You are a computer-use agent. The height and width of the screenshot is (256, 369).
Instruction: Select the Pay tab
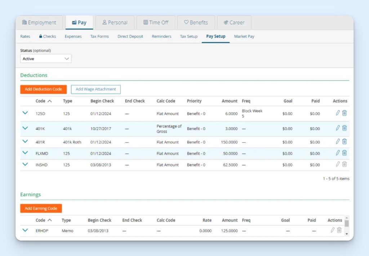coord(79,23)
